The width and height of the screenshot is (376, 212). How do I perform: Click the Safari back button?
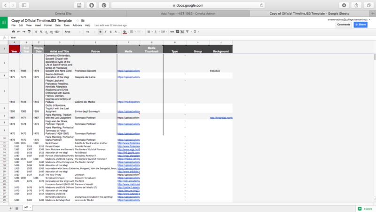click(x=5, y=5)
